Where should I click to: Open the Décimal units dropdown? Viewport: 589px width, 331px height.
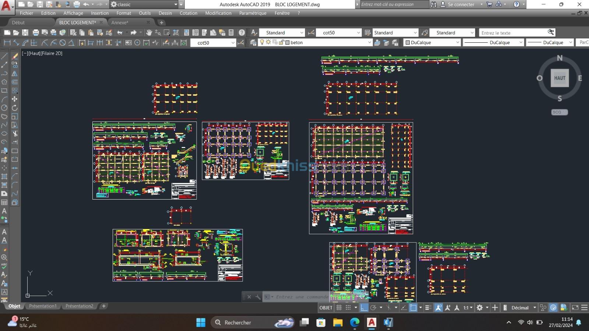point(523,307)
